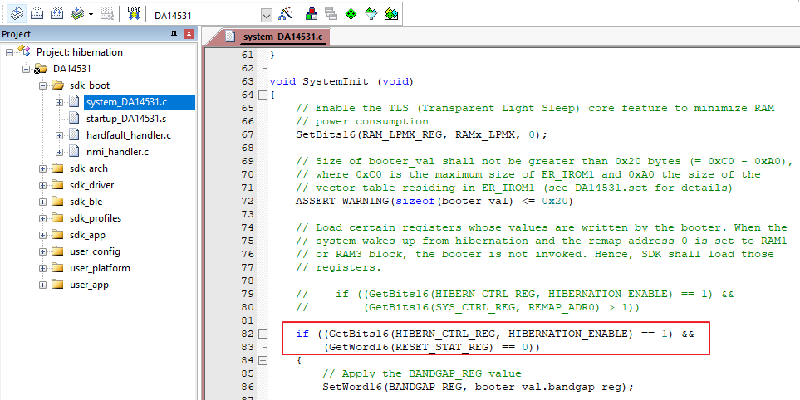
Task: Open the Batch Build dropdown arrow
Action: tap(91, 14)
